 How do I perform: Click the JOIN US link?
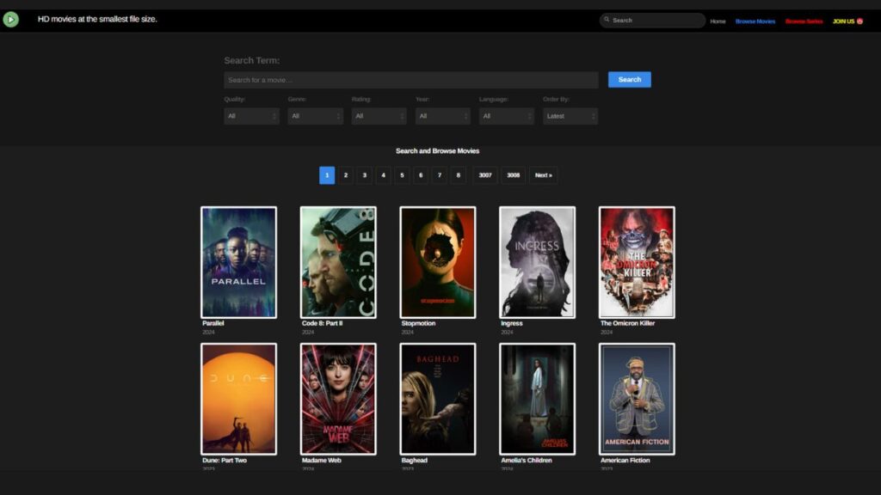point(843,20)
